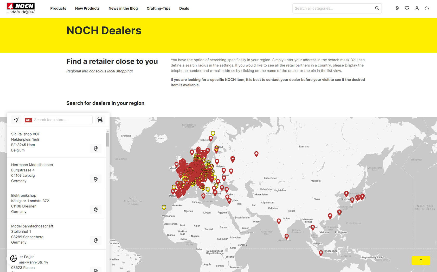Select the yellow pin in northern Sweden
Image resolution: width=437 pixels, height=272 pixels.
213,133
